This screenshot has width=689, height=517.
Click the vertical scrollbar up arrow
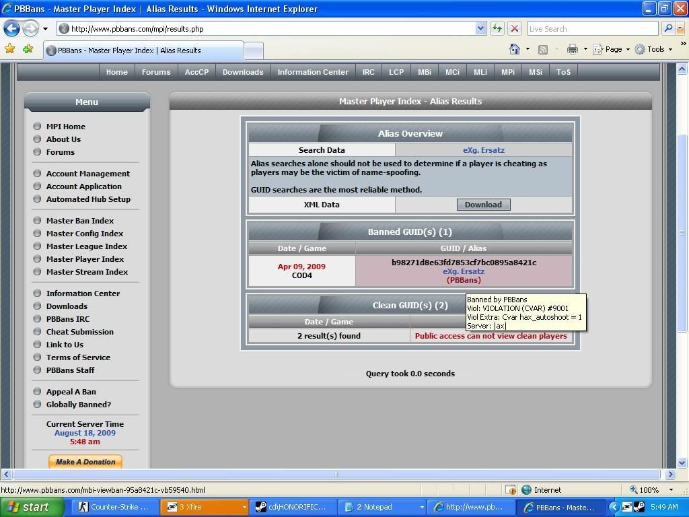[682, 69]
